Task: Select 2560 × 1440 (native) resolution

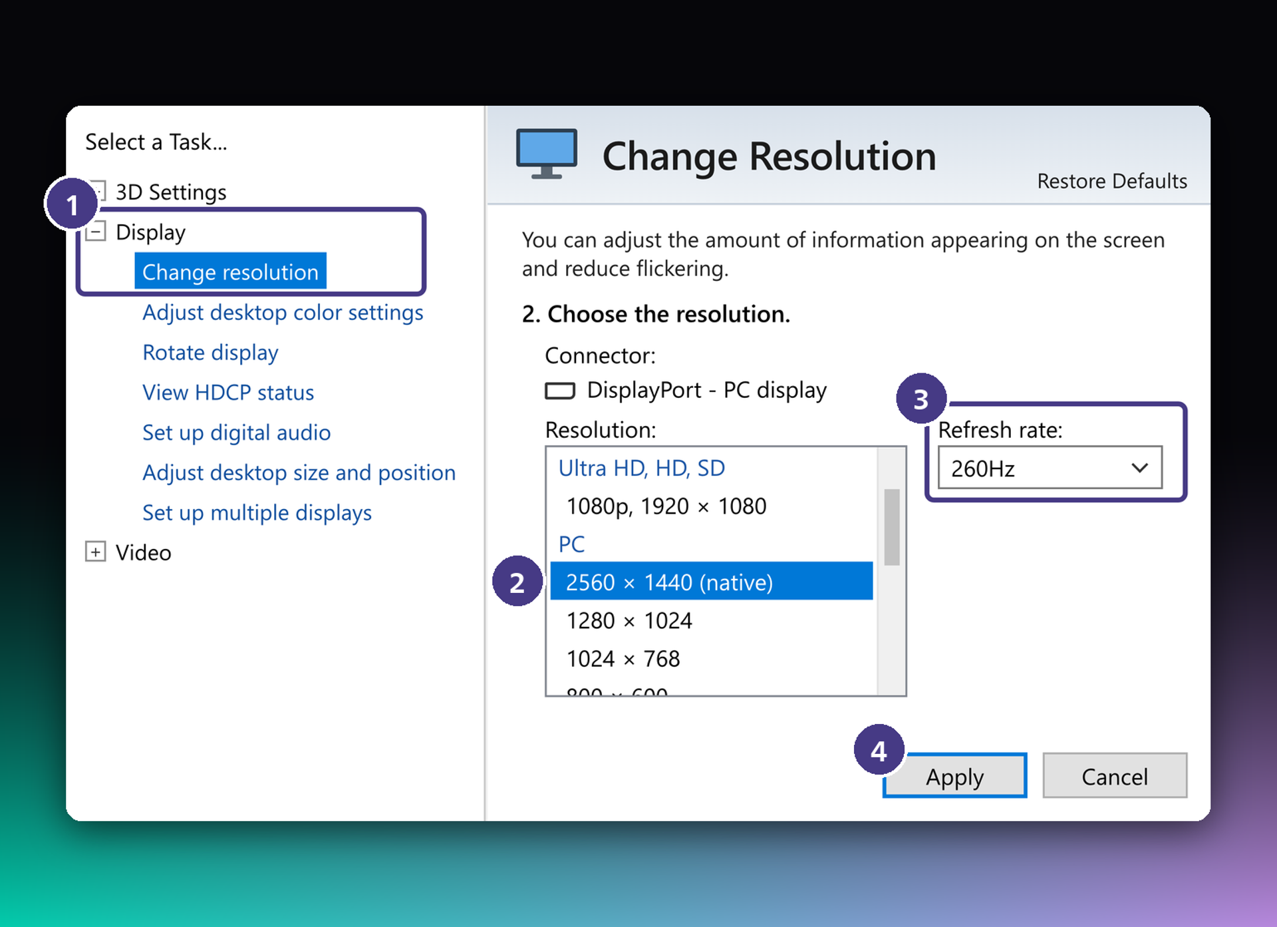Action: (x=711, y=582)
